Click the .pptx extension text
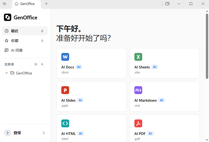The image size is (209, 142). tap(65, 106)
